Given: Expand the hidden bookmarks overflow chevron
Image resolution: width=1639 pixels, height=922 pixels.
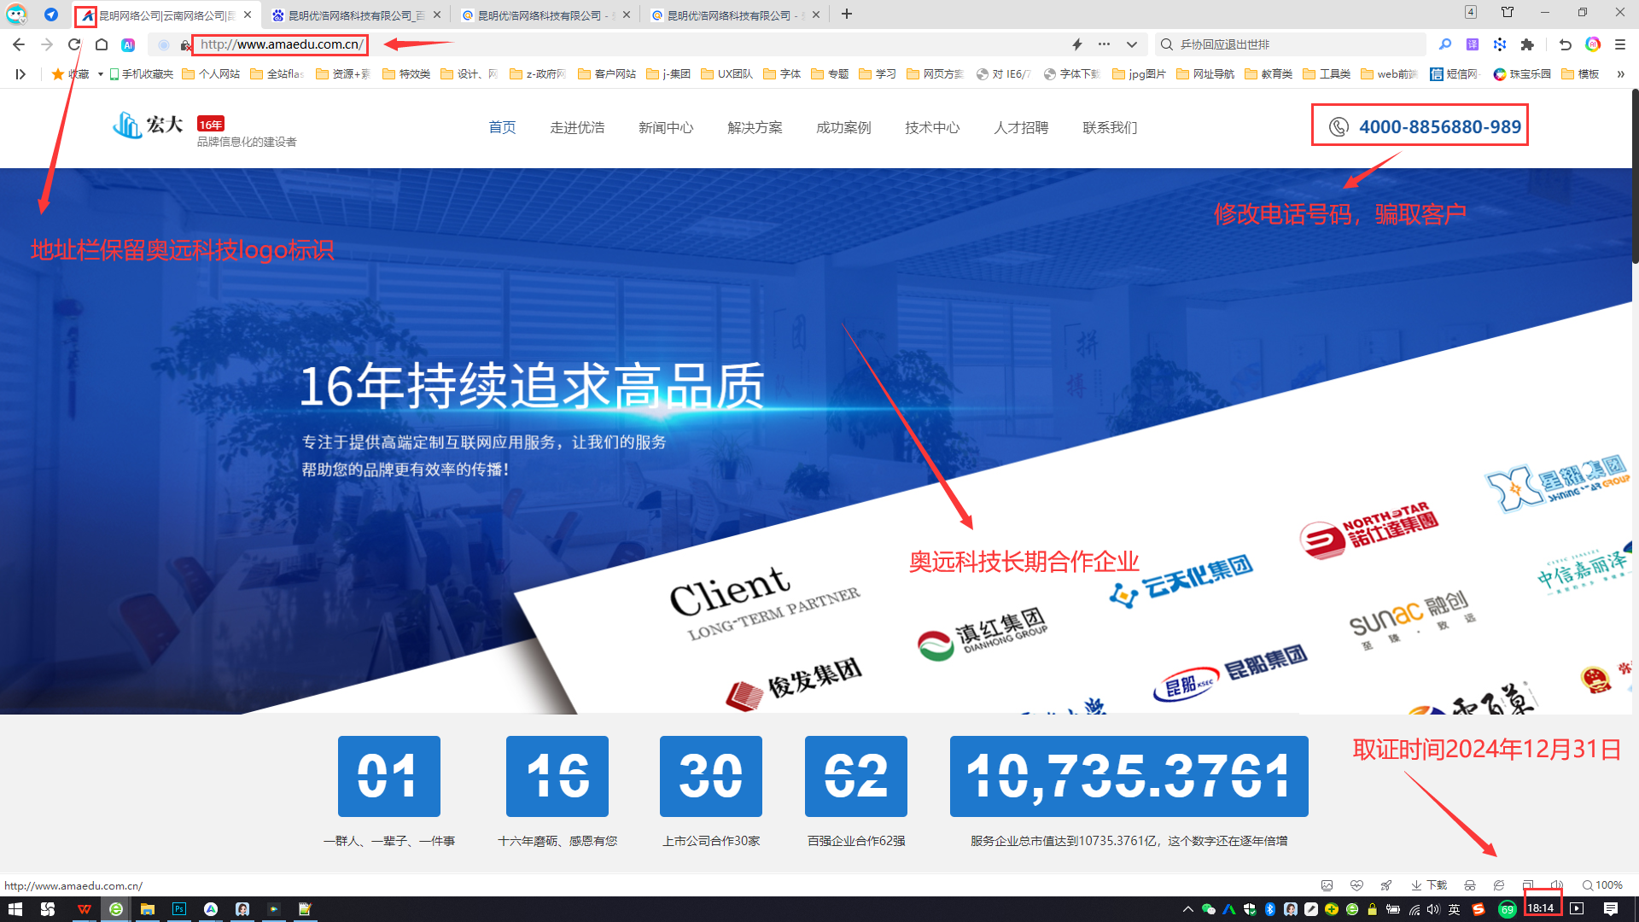Looking at the screenshot, I should 1620,74.
